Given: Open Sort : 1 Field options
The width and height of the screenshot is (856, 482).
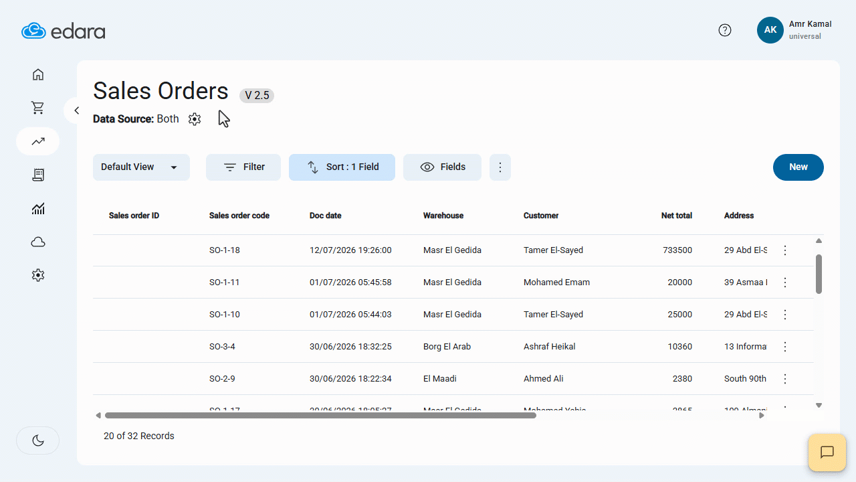Looking at the screenshot, I should tap(342, 167).
